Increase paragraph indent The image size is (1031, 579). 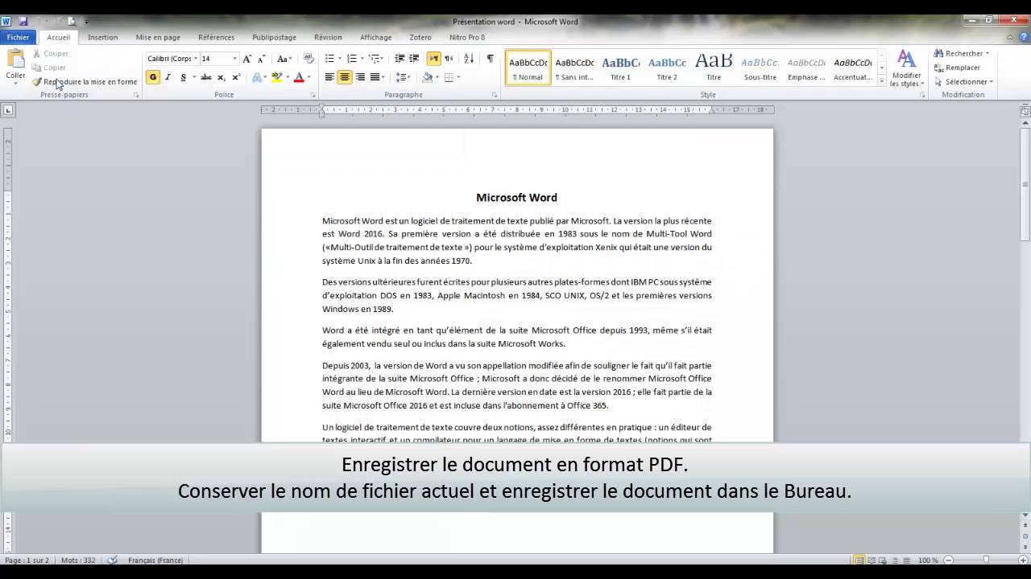click(414, 59)
